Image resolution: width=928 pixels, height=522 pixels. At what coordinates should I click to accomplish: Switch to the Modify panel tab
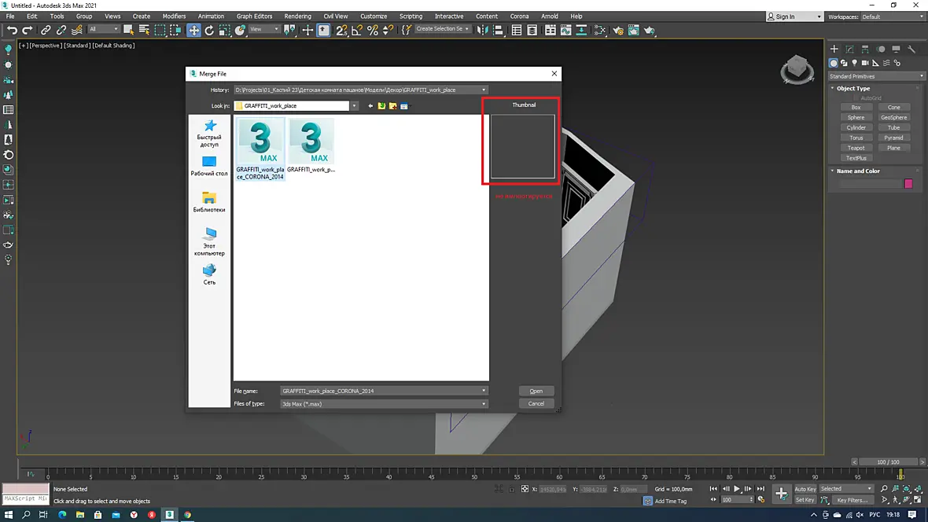[x=850, y=49]
